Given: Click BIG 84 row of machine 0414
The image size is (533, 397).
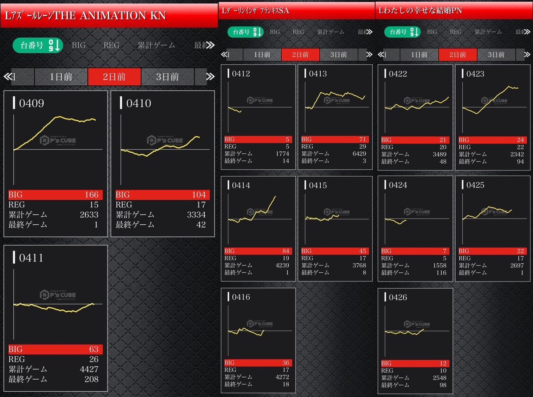Looking at the screenshot, I should [258, 251].
